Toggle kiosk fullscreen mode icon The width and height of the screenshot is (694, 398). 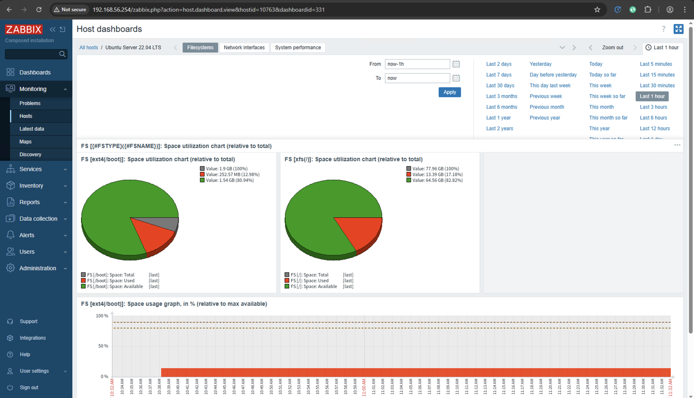pyautogui.click(x=678, y=29)
